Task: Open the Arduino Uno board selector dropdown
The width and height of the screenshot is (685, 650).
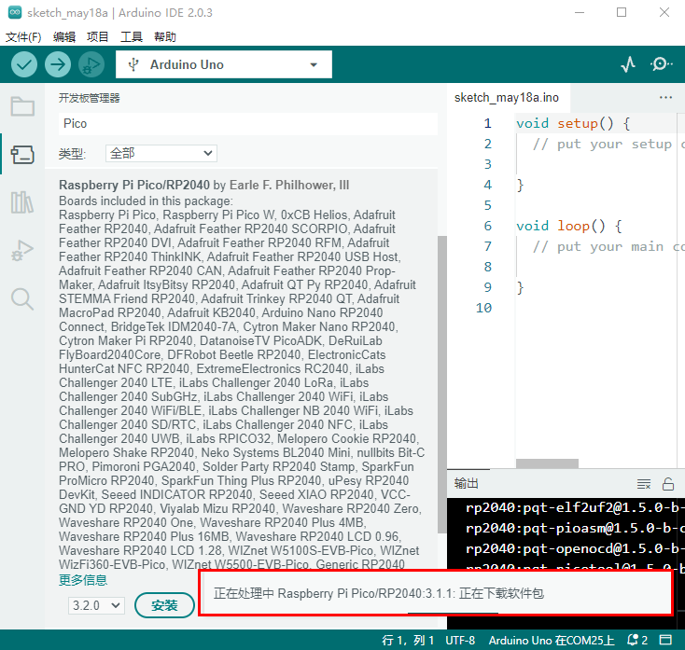Action: pos(224,64)
